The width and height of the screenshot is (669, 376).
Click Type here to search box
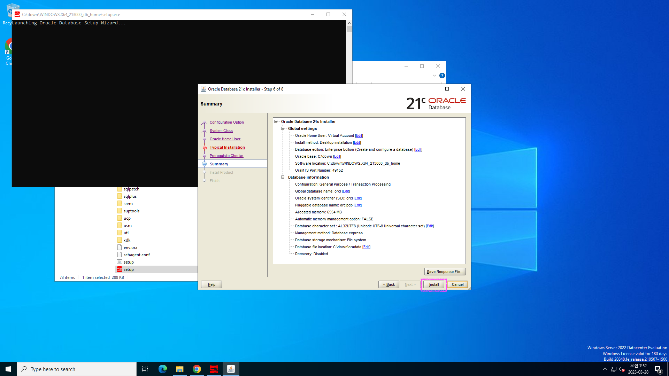tap(77, 369)
